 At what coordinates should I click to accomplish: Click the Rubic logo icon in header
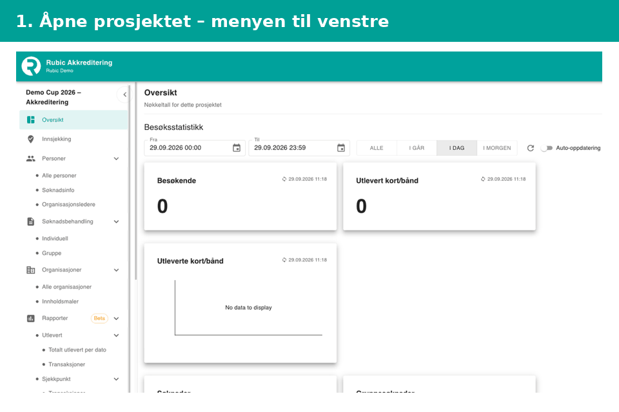(31, 66)
